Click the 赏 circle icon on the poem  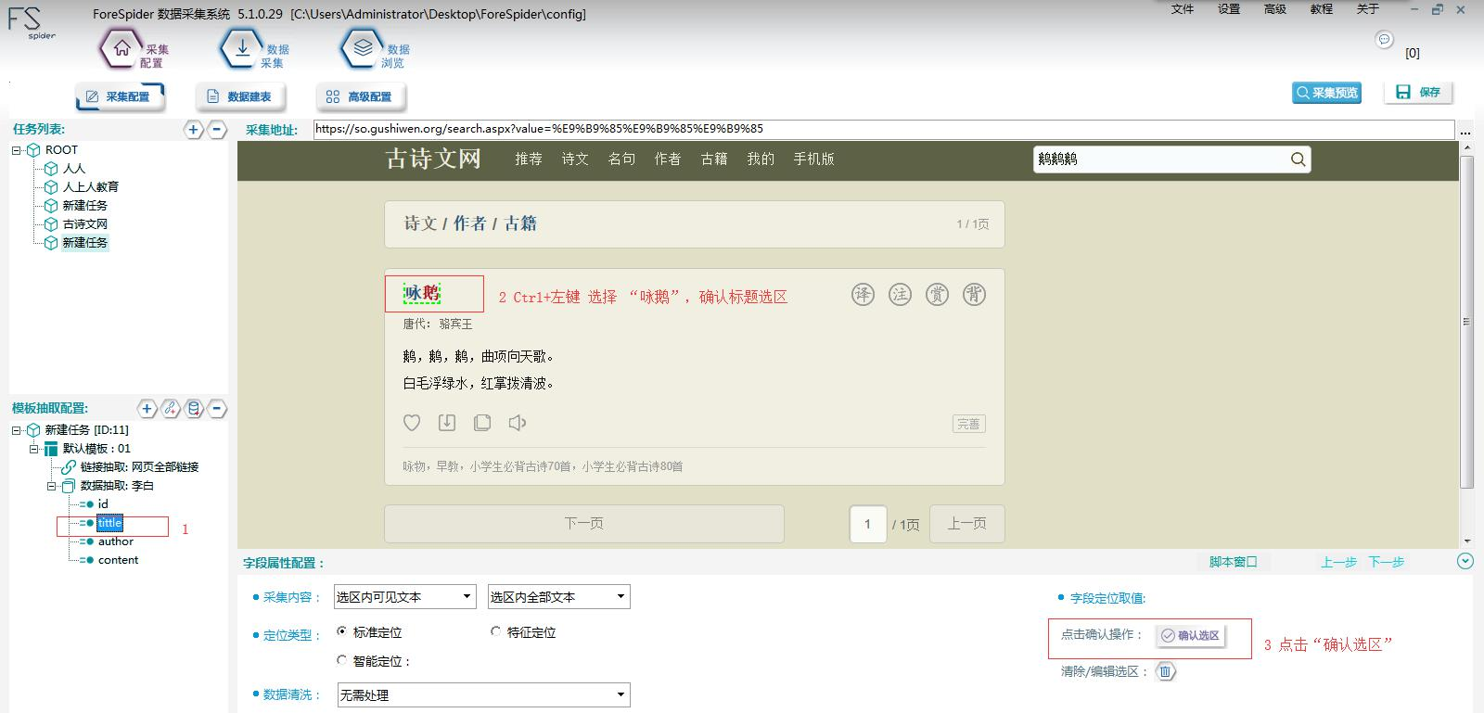(938, 295)
